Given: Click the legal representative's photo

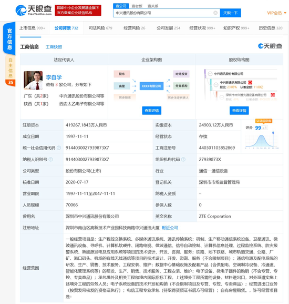Looking at the screenshot, I should (x=33, y=81).
